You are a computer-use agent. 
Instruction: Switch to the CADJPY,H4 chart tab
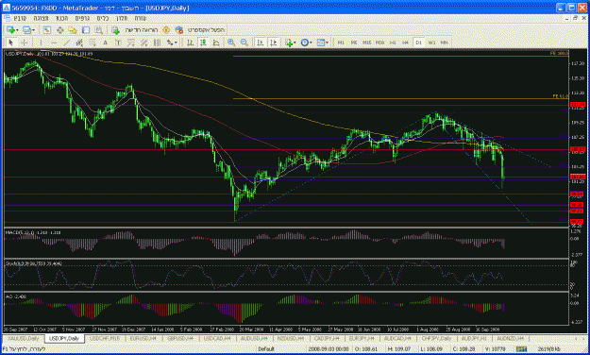click(x=327, y=339)
